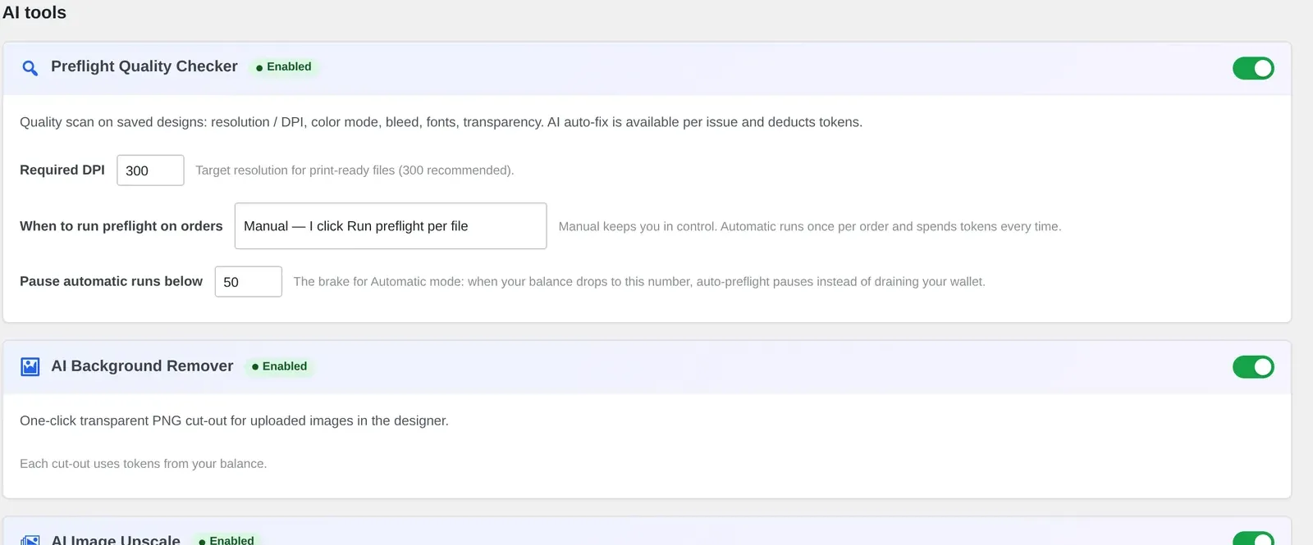Disable the Preflight Quality Checker toggle
The height and width of the screenshot is (545, 1313).
tap(1253, 68)
